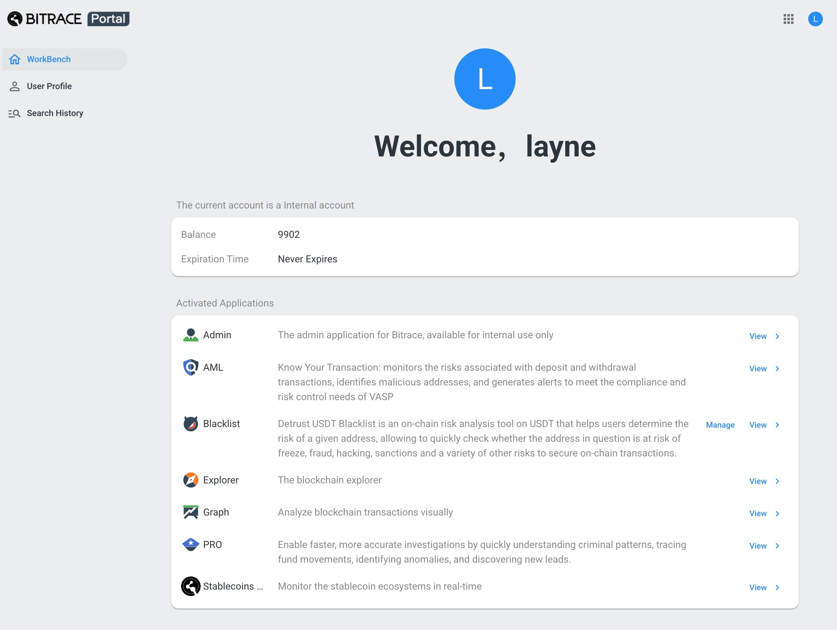Click the user avatar in top bar
This screenshot has width=837, height=630.
pos(815,19)
